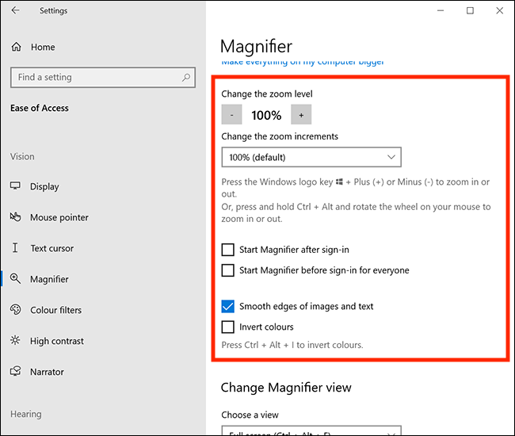Image resolution: width=515 pixels, height=436 pixels.
Task: Open the Home icon in sidebar
Action: (x=16, y=48)
